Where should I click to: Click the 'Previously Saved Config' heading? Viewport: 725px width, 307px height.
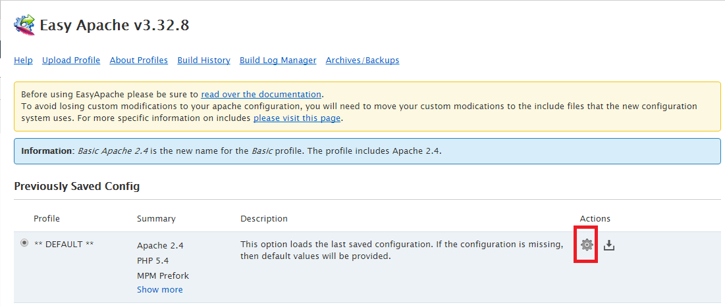77,187
